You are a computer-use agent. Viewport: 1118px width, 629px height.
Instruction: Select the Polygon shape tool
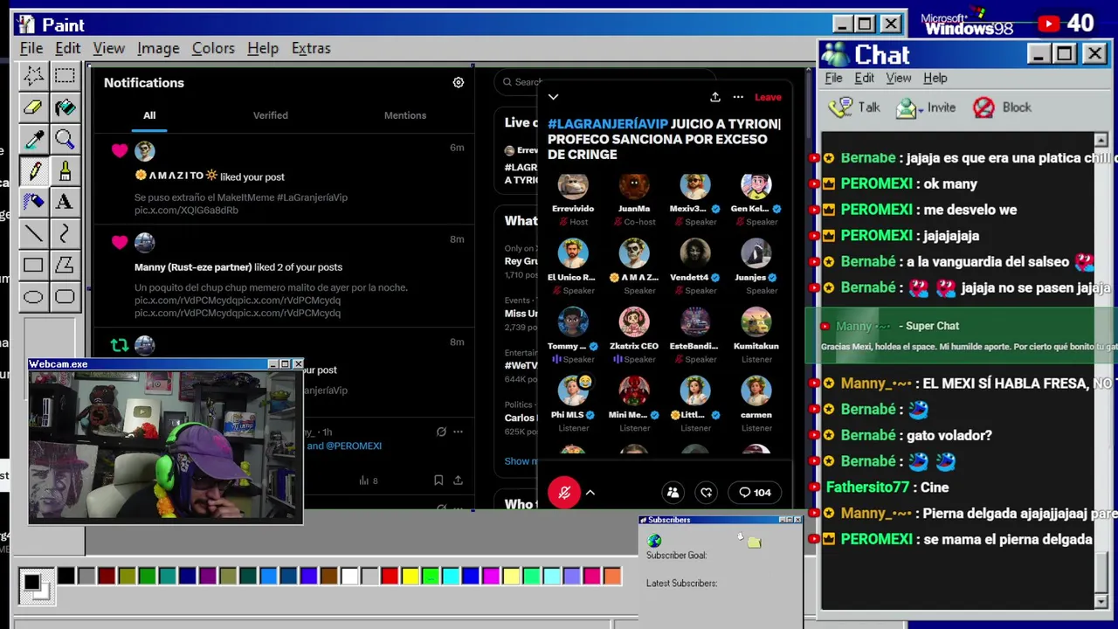point(65,265)
